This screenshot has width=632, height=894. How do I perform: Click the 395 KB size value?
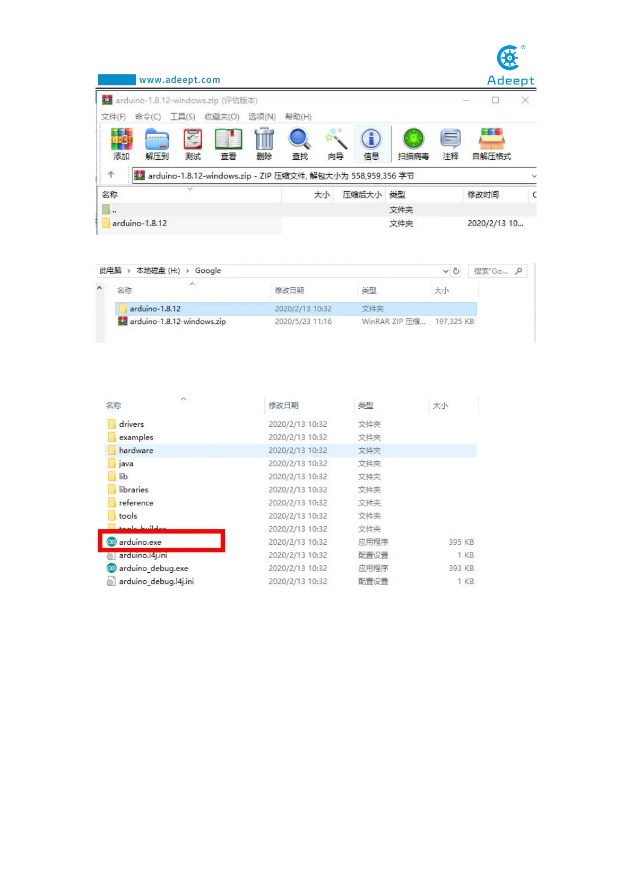click(461, 542)
